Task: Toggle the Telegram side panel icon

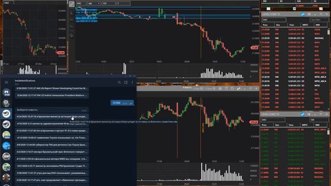Action: (x=126, y=83)
